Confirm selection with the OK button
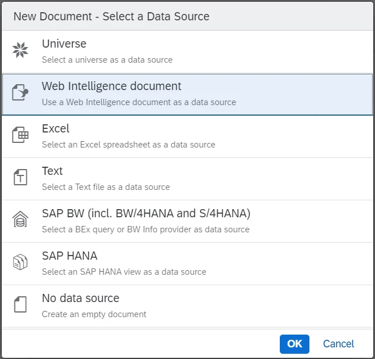Image resolution: width=375 pixels, height=359 pixels. point(294,344)
